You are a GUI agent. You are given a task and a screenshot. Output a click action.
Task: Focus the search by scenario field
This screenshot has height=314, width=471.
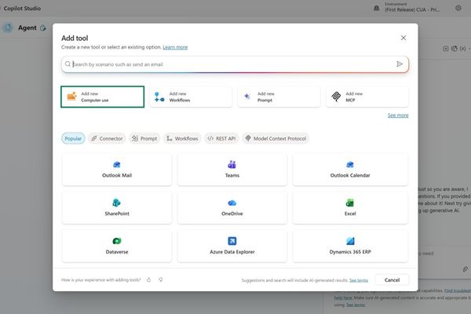click(235, 64)
